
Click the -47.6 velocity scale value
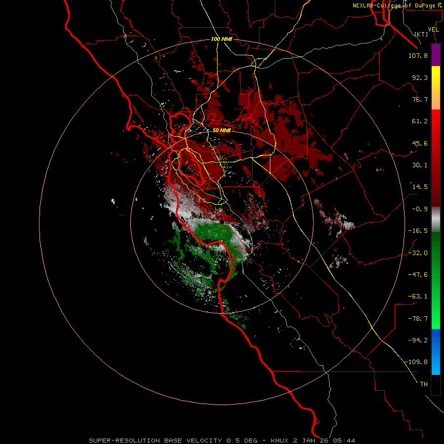click(418, 275)
